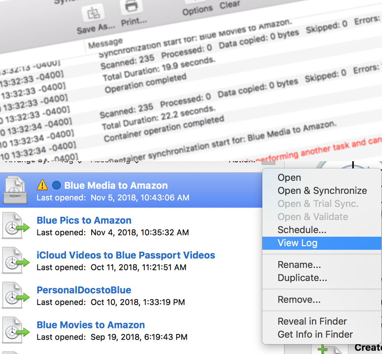Click the Message column header in the log

click(105, 43)
